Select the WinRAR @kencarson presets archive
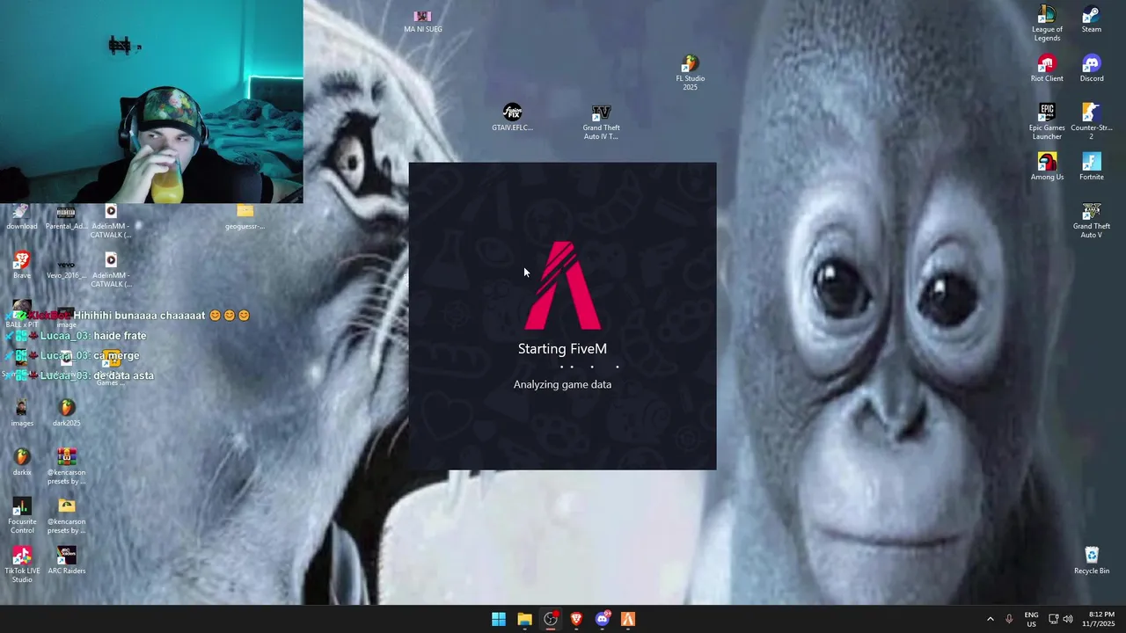The image size is (1126, 633). click(x=66, y=467)
